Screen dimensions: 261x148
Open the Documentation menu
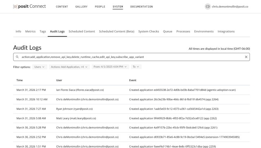click(142, 7)
